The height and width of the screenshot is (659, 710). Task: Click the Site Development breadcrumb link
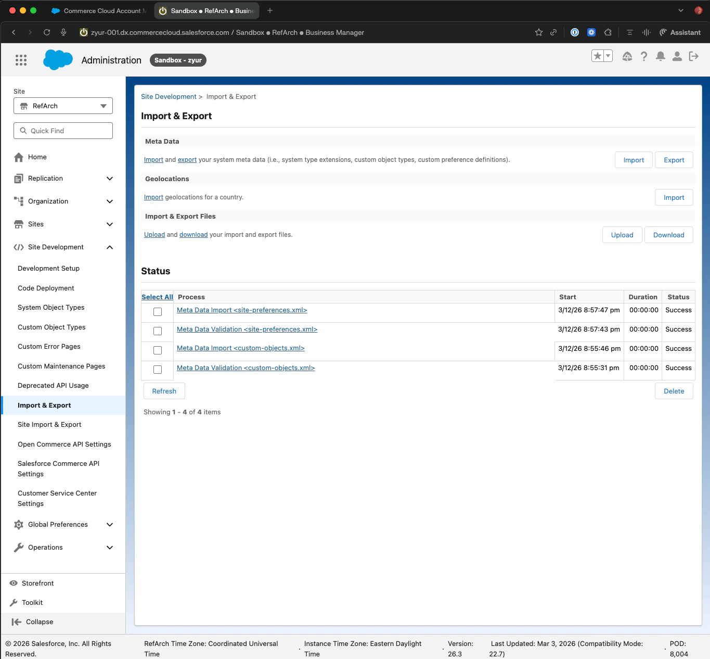click(x=169, y=97)
